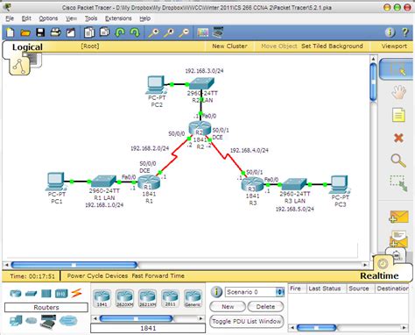Click the Undo arrow icon
Screen dimensions: 415x335
120,32
